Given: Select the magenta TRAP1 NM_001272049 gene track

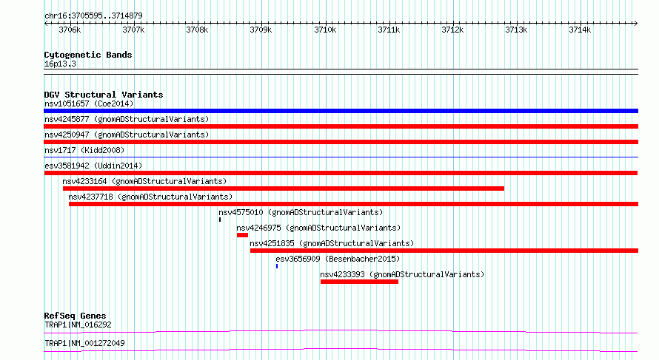Looking at the screenshot, I should (341, 350).
